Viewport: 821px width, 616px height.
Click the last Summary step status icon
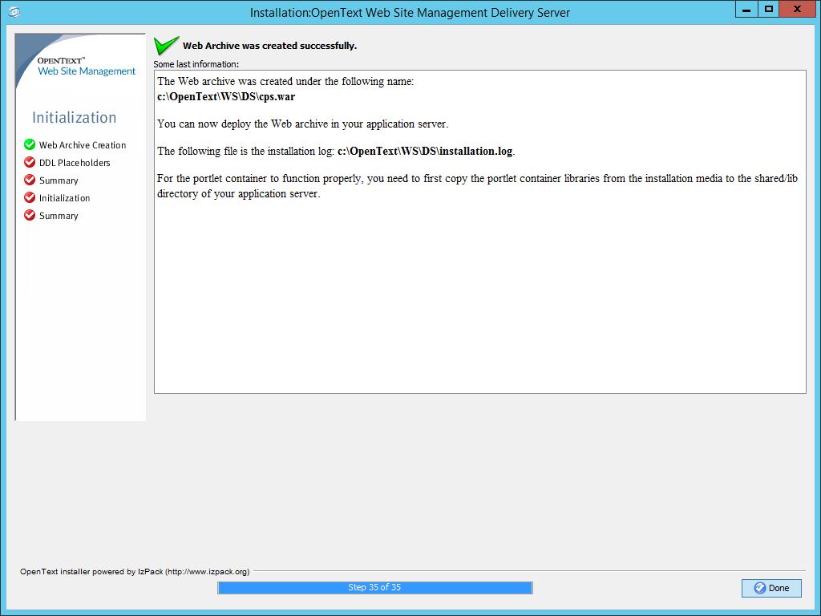(x=30, y=215)
